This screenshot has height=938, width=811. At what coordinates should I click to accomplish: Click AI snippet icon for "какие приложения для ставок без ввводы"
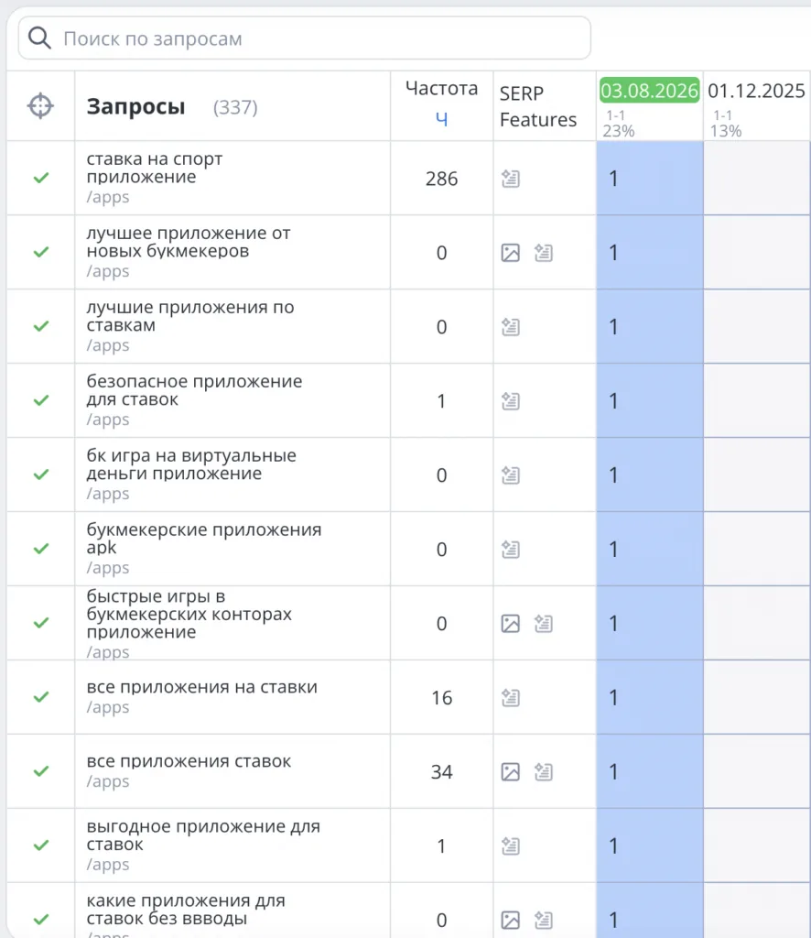tap(543, 920)
